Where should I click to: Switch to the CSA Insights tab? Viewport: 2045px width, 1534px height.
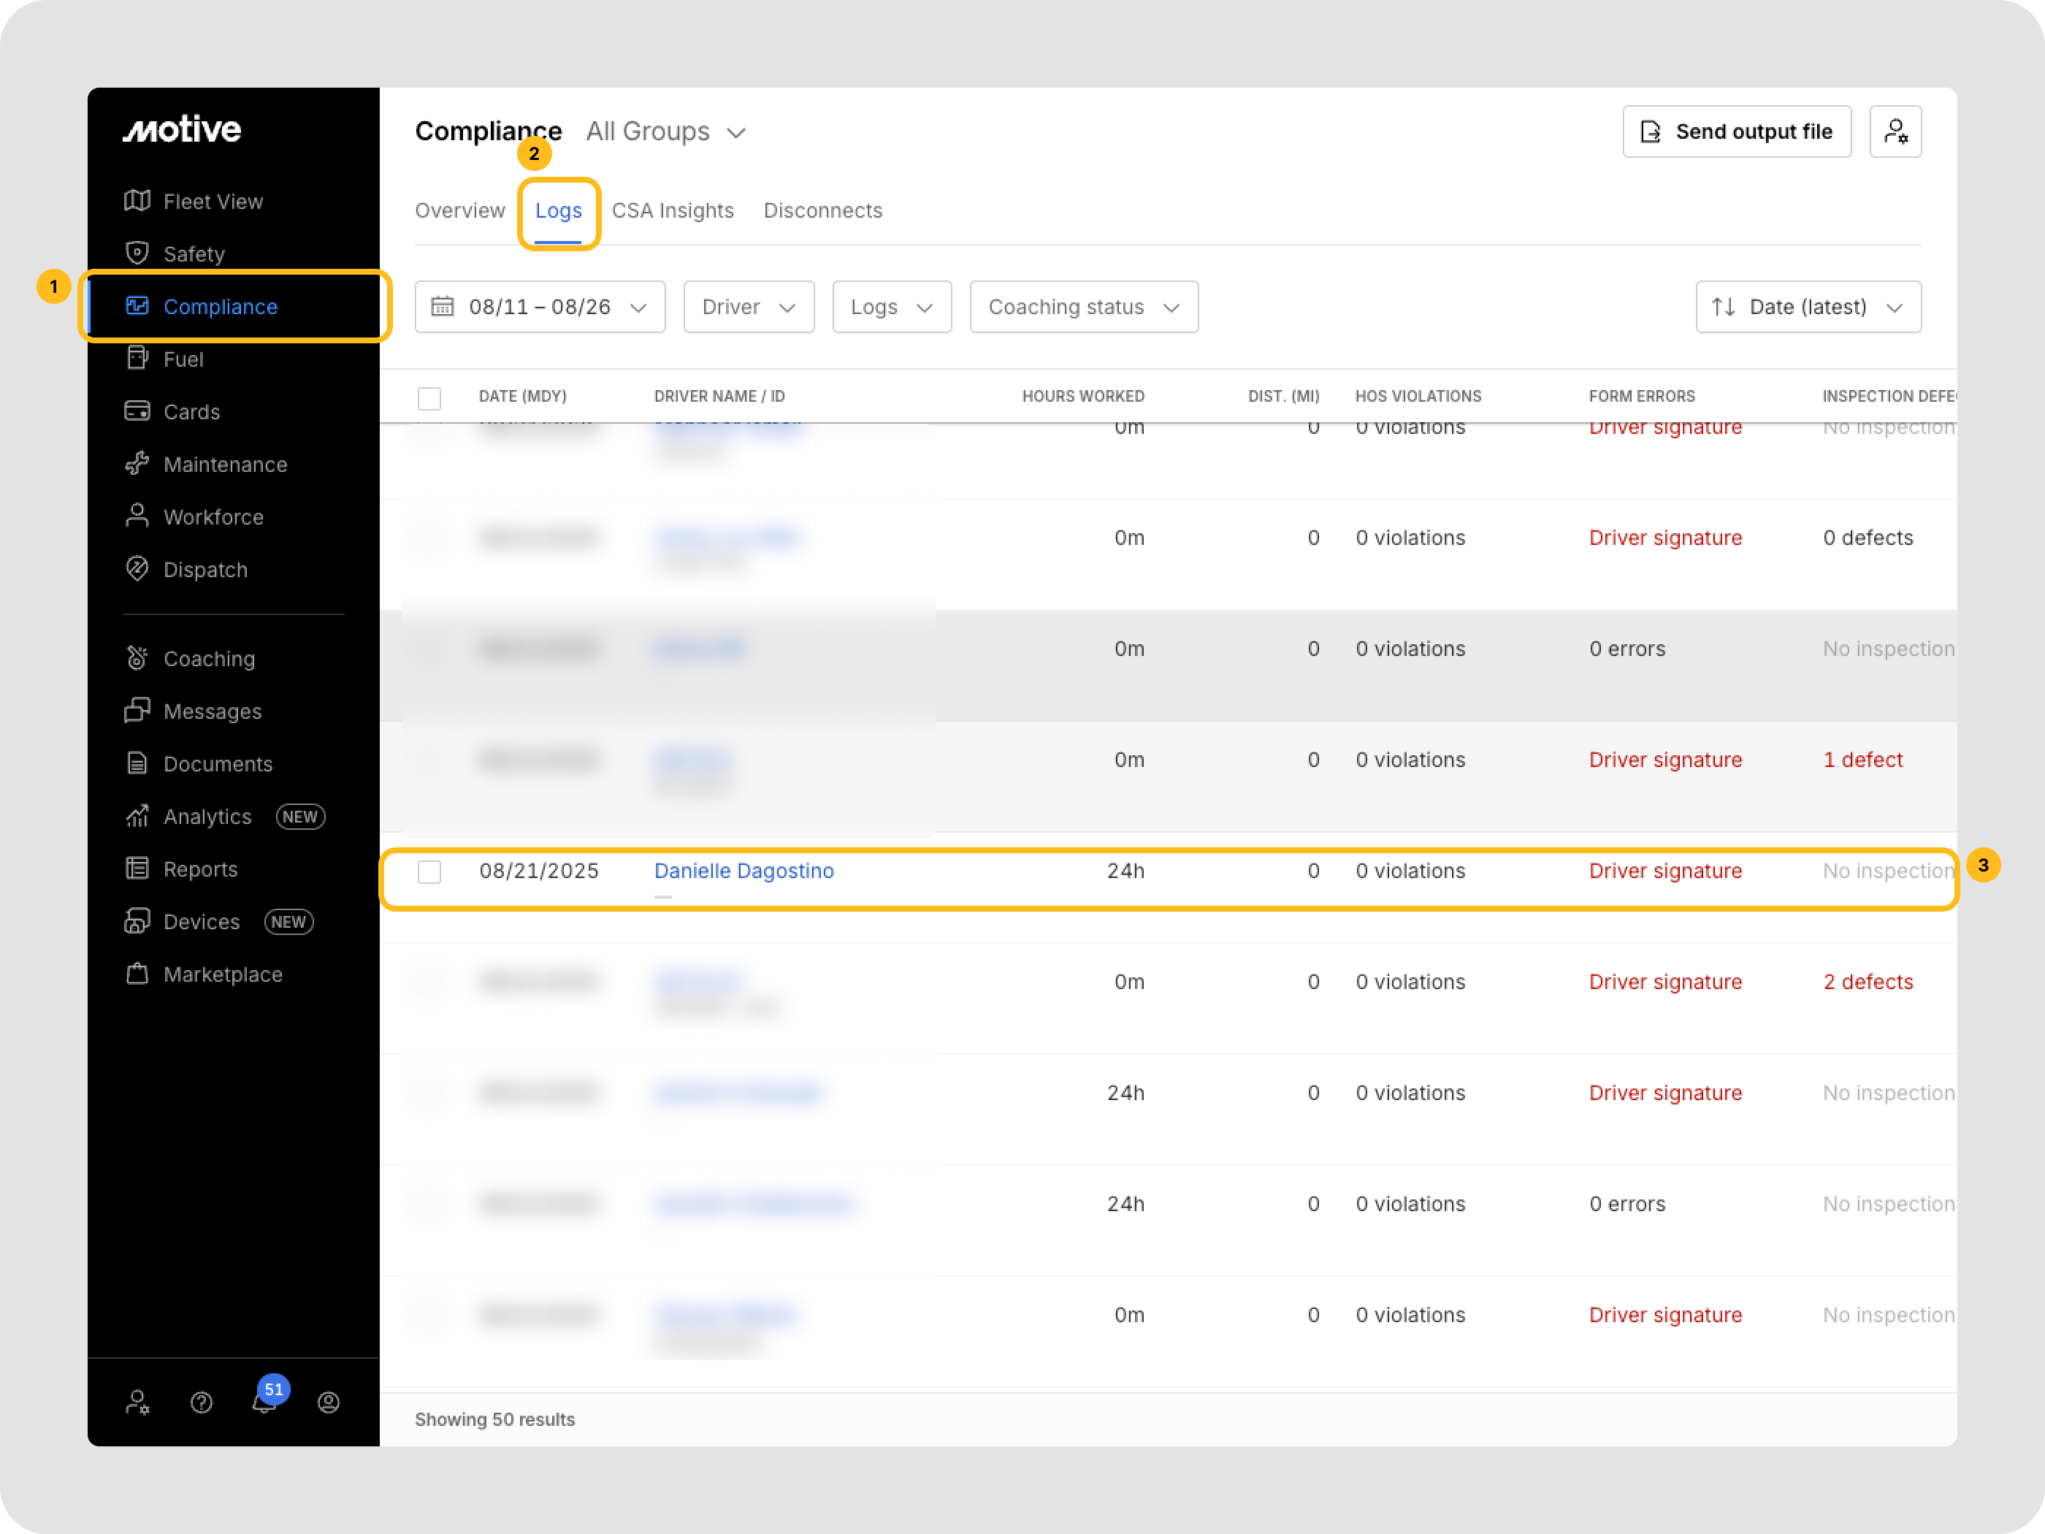pyautogui.click(x=672, y=211)
